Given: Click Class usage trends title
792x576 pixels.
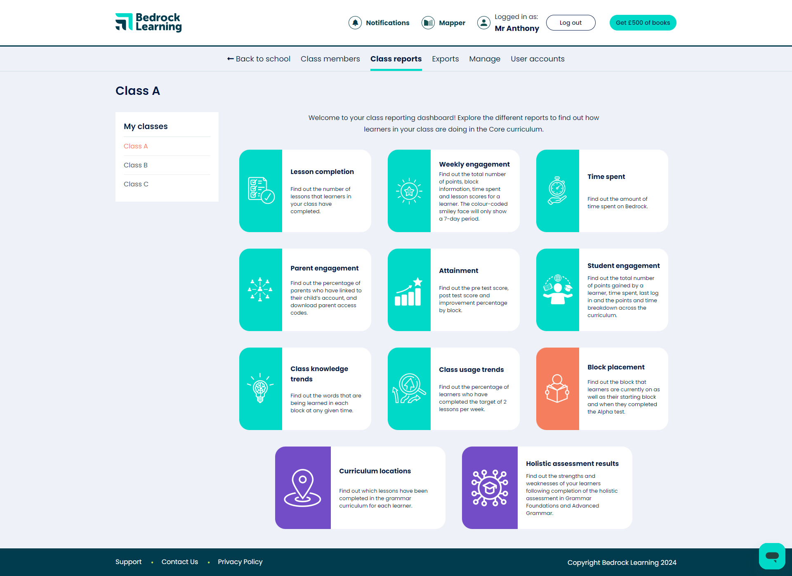Looking at the screenshot, I should [x=471, y=369].
